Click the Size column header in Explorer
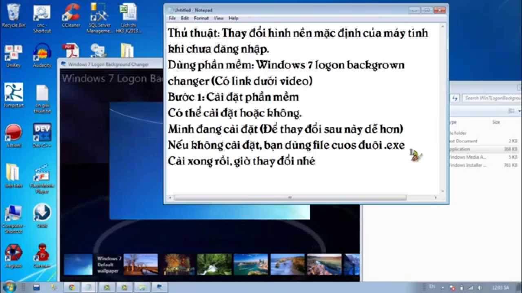The height and width of the screenshot is (293, 522). (496, 122)
